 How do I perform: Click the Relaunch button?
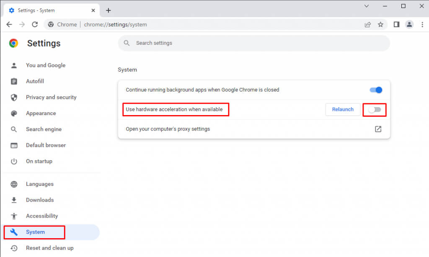tap(343, 109)
